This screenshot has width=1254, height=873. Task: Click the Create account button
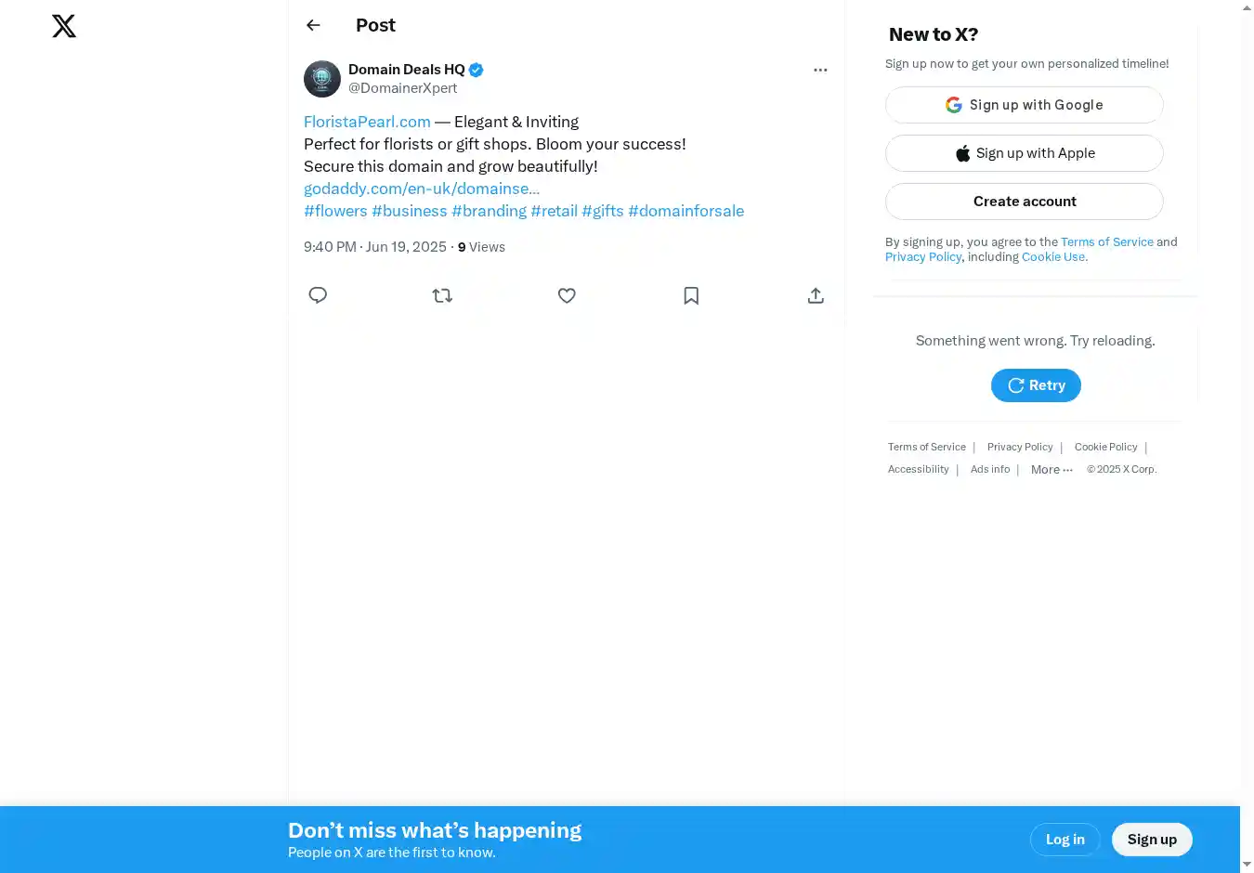pos(1024,202)
